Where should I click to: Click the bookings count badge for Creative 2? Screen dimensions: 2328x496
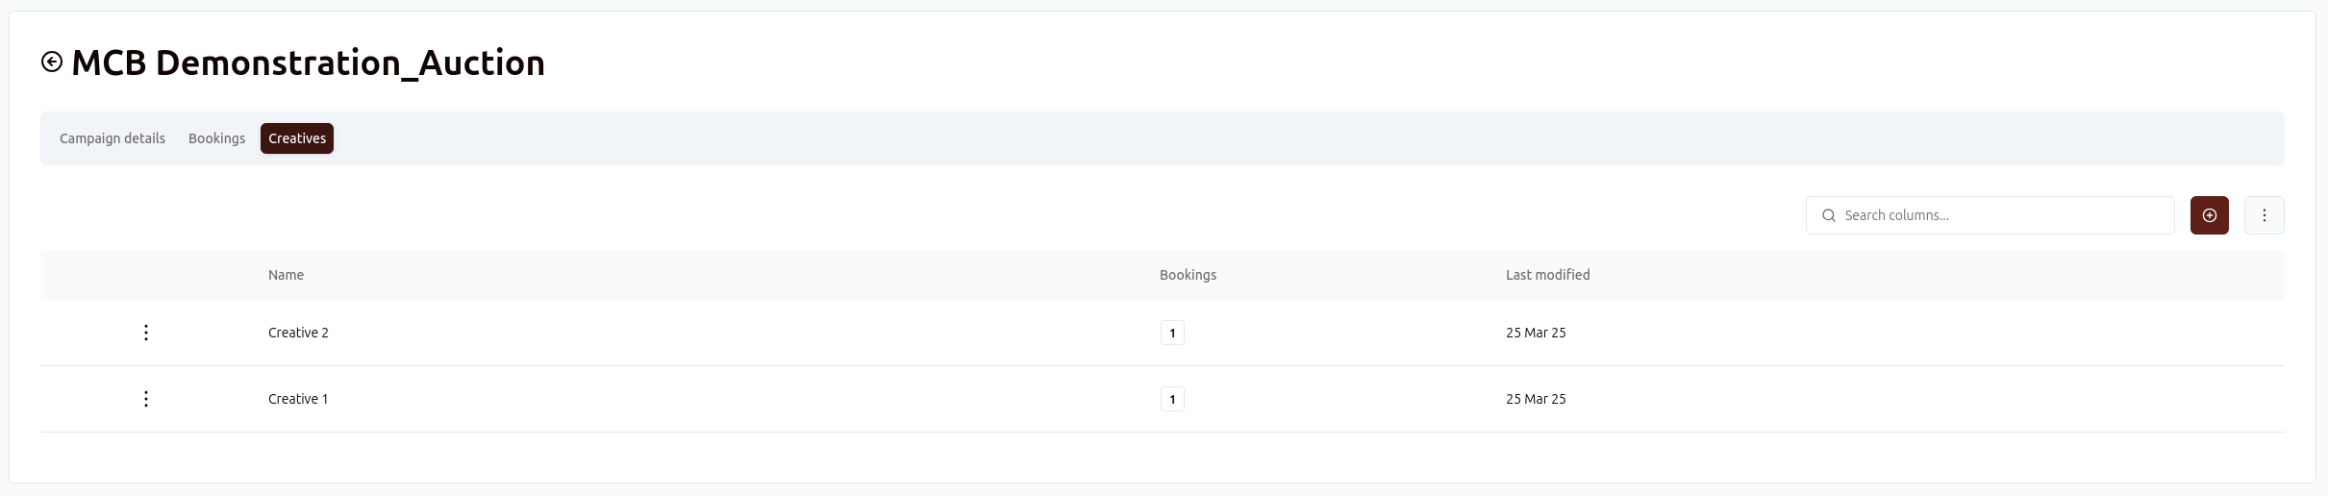(x=1172, y=333)
